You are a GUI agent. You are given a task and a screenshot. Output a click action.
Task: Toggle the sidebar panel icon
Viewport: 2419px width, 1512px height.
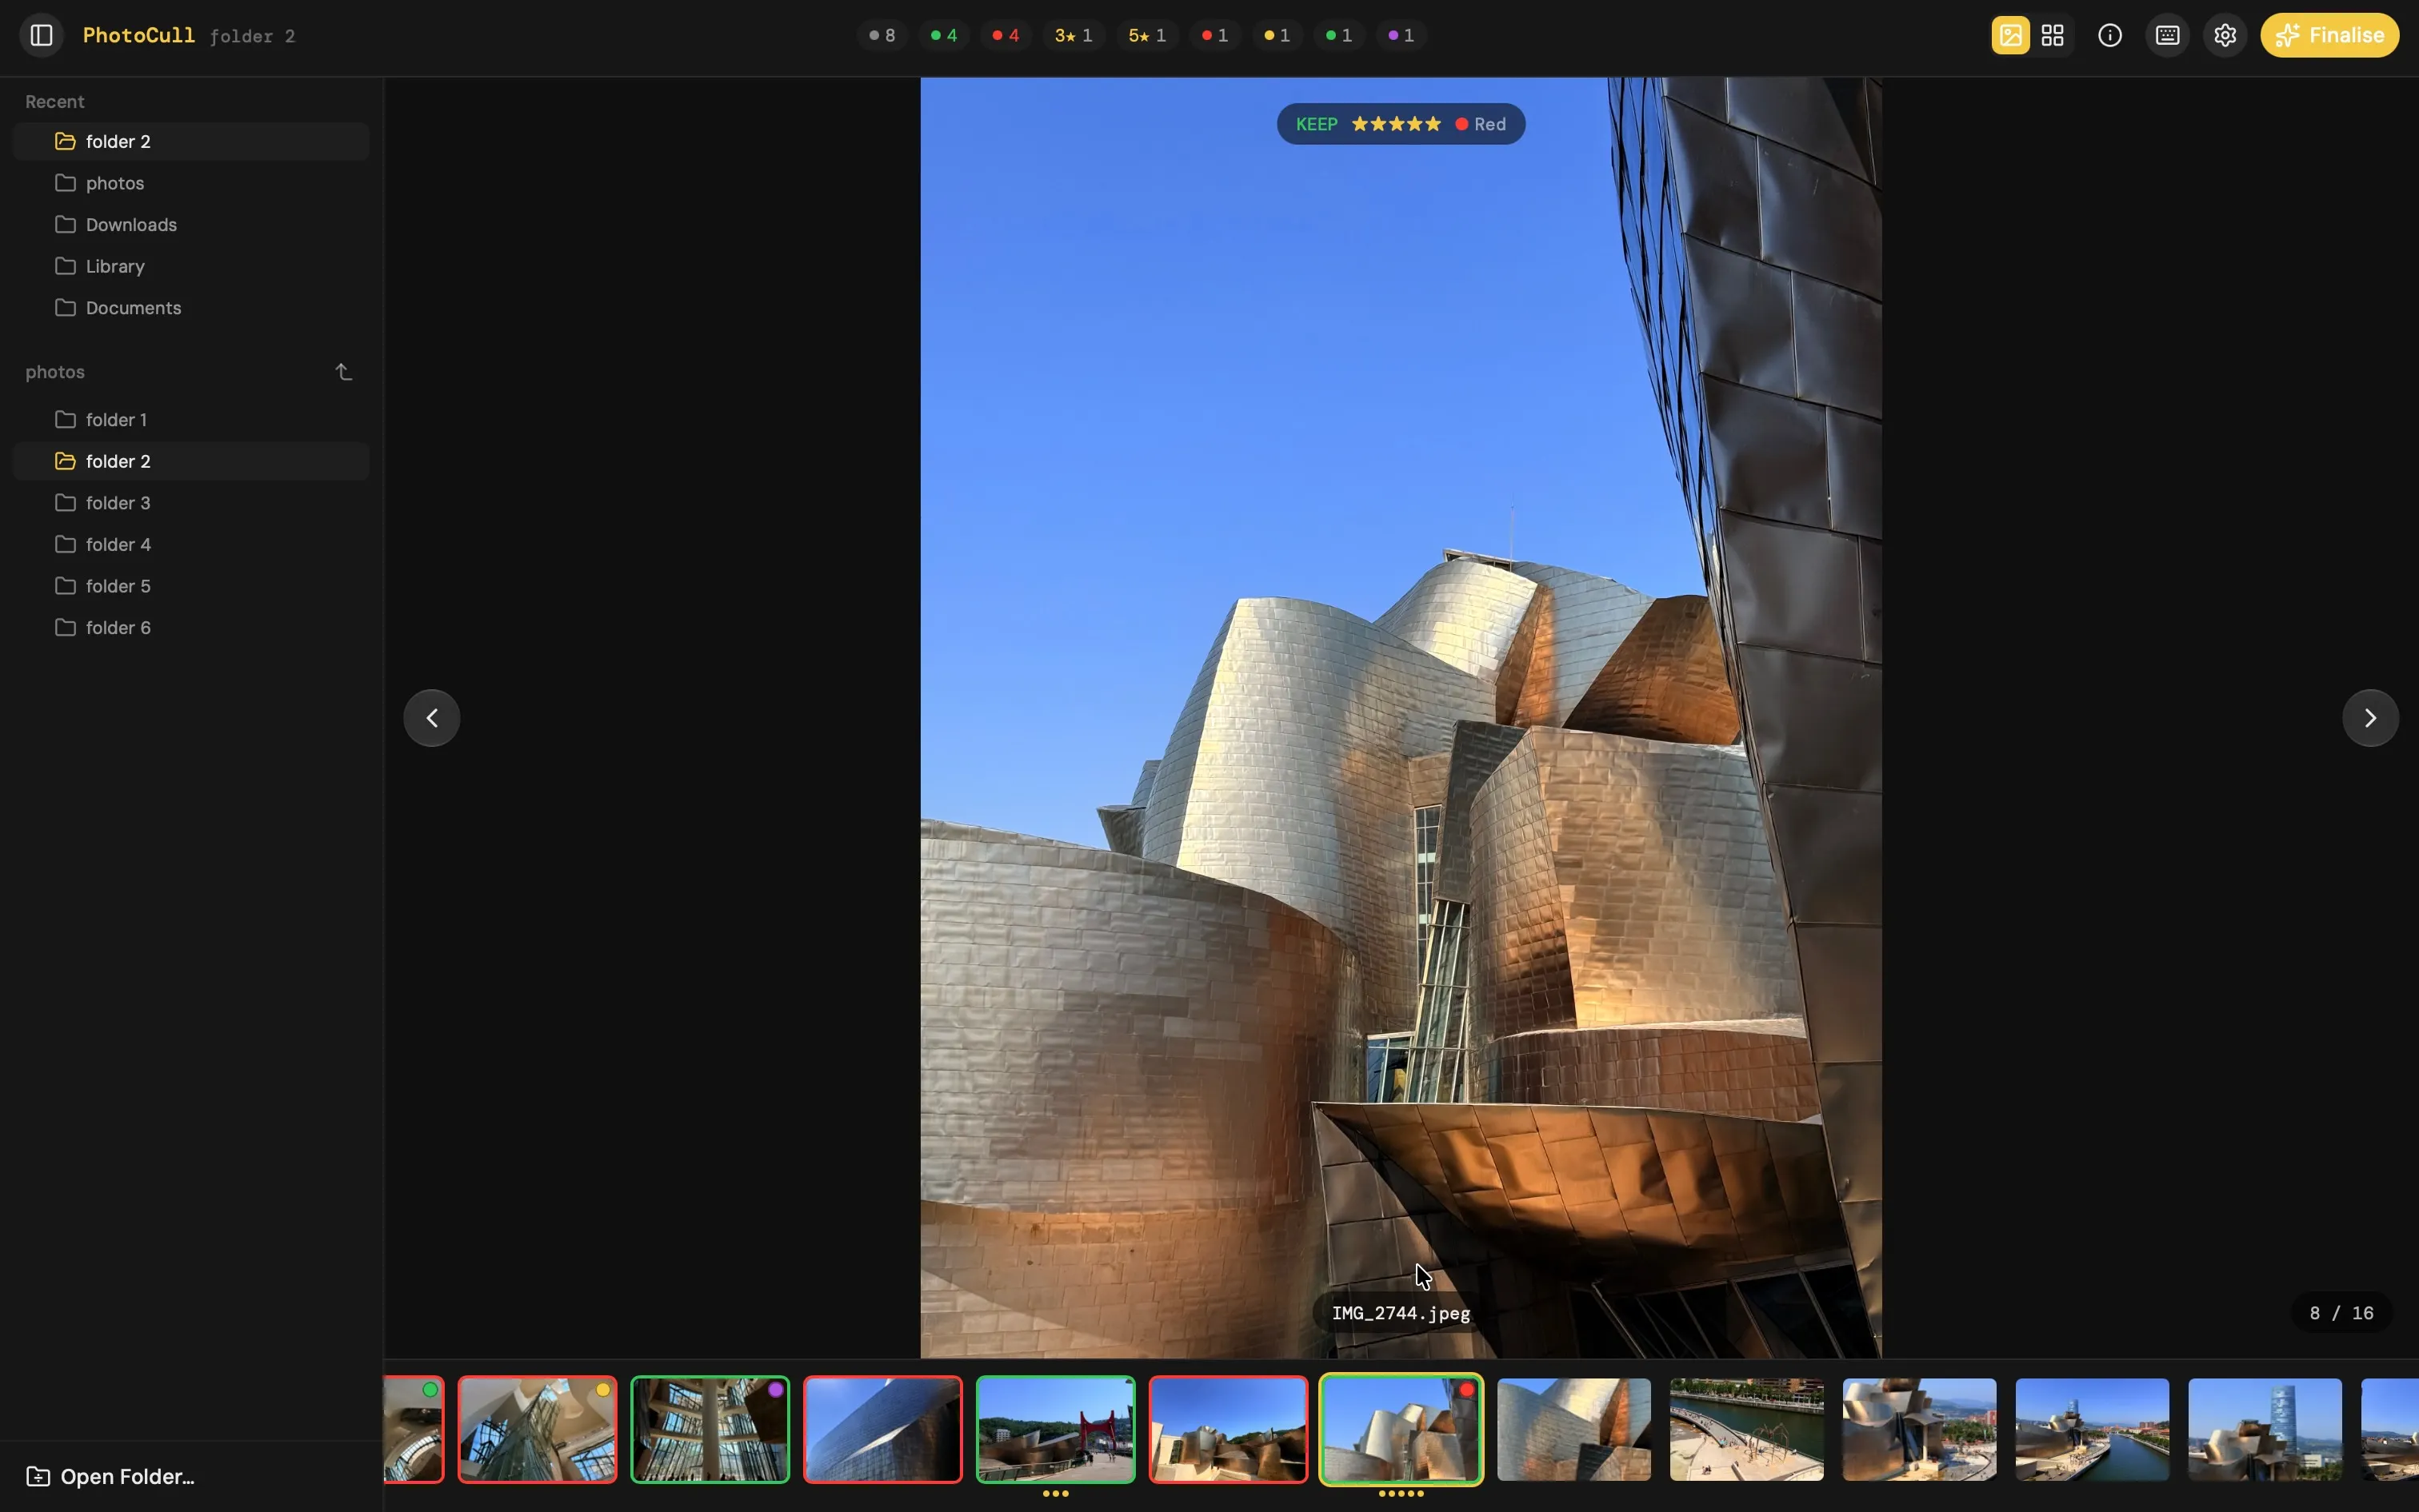point(41,35)
